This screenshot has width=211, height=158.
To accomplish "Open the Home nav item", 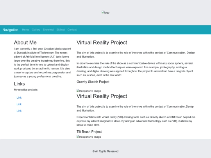I will [x=25, y=30].
